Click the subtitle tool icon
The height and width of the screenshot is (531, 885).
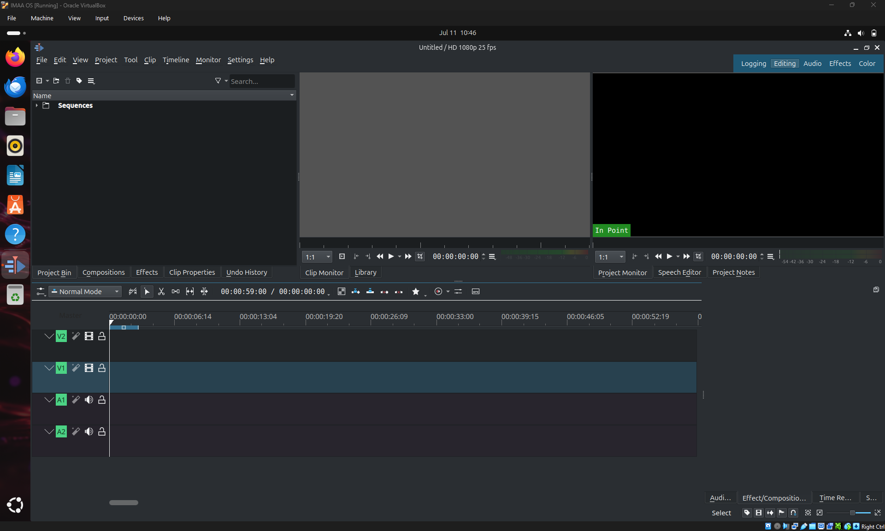(x=476, y=291)
